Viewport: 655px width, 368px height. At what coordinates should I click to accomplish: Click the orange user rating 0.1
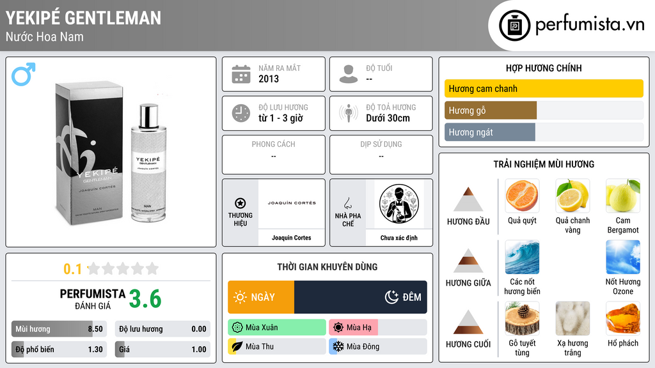coord(73,269)
